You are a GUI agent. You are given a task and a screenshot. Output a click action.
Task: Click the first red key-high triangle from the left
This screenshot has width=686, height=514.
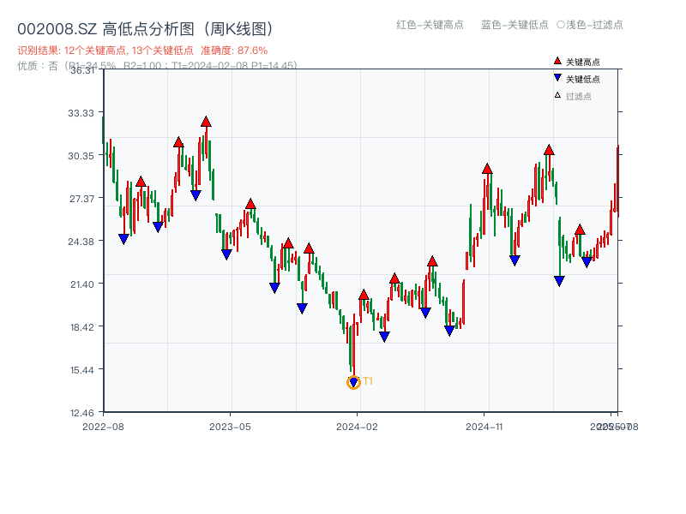pyautogui.click(x=141, y=182)
